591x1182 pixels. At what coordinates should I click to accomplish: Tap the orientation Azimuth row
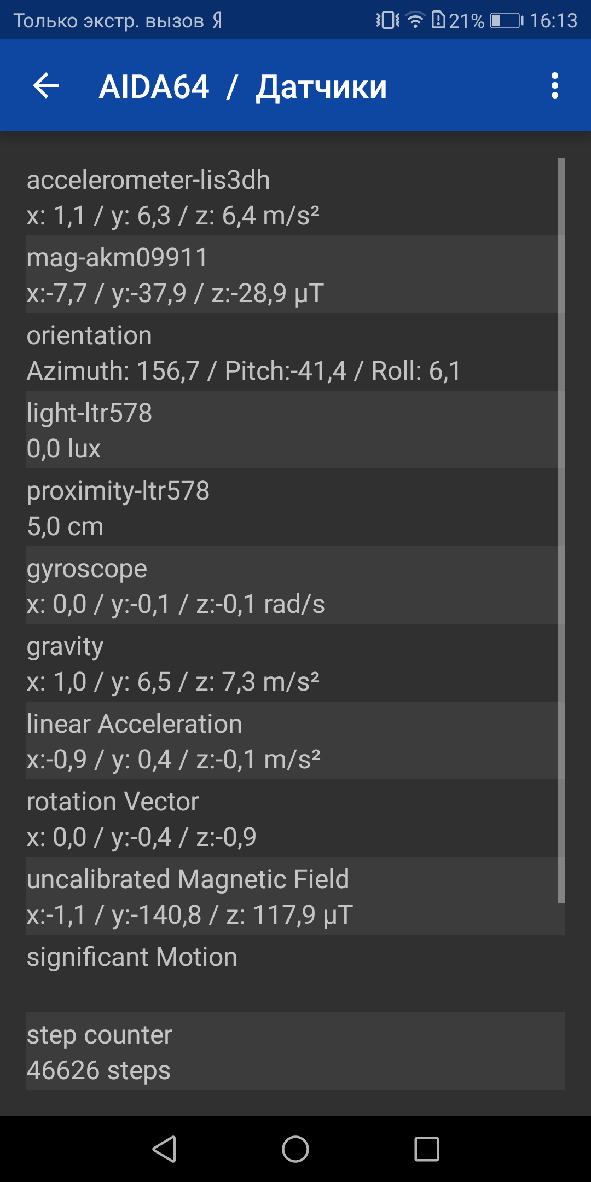296,352
